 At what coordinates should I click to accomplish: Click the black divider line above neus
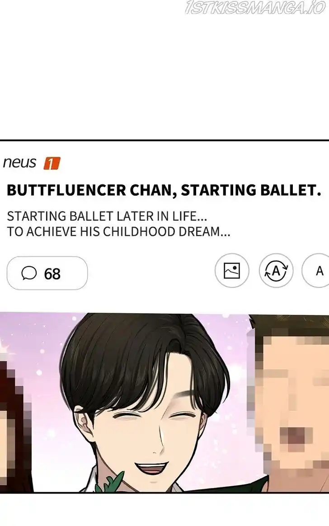[164, 140]
